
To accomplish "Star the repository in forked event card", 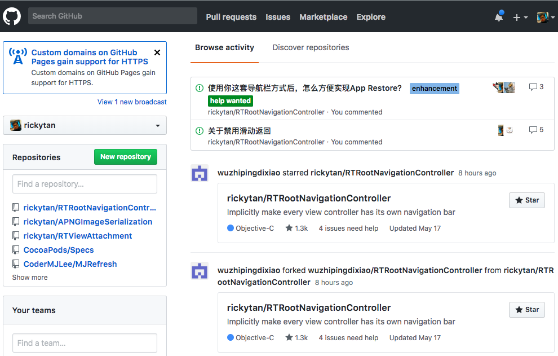I will point(527,310).
